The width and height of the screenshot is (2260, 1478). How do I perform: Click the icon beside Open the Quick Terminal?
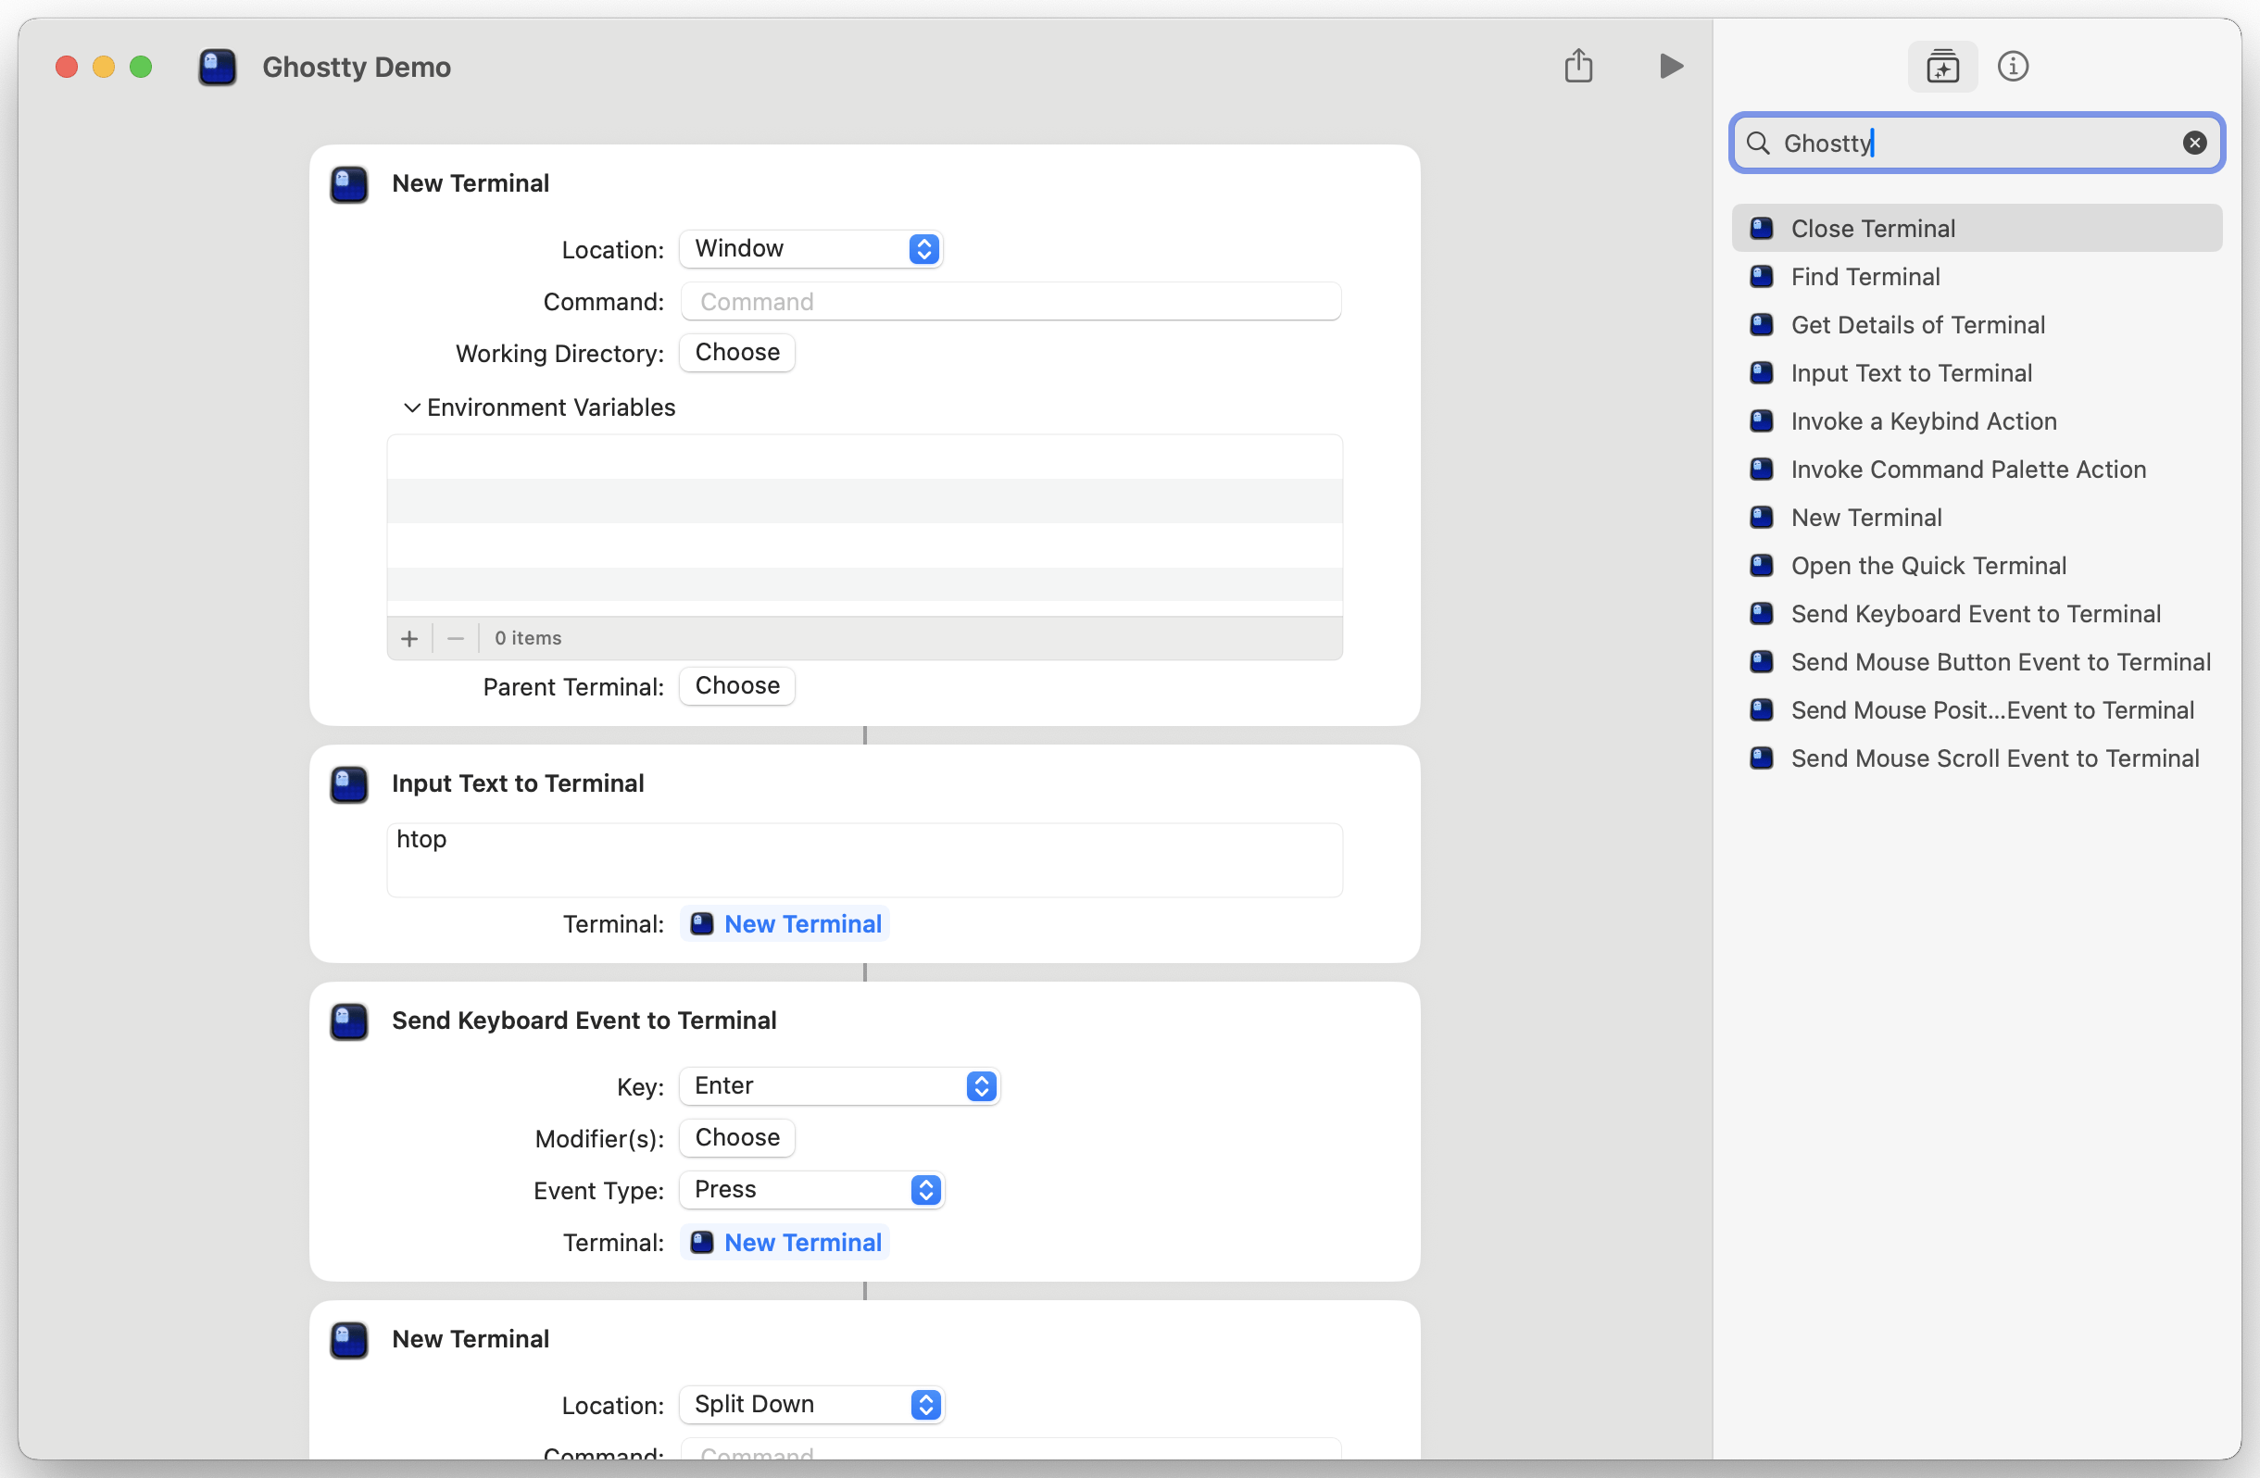point(1761,566)
